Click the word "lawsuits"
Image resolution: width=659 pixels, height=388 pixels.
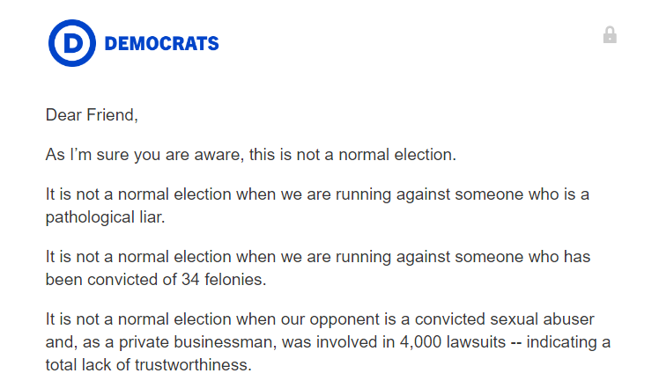(467, 340)
